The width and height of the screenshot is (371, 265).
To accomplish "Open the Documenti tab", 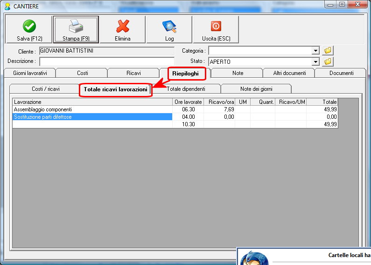I will point(341,73).
